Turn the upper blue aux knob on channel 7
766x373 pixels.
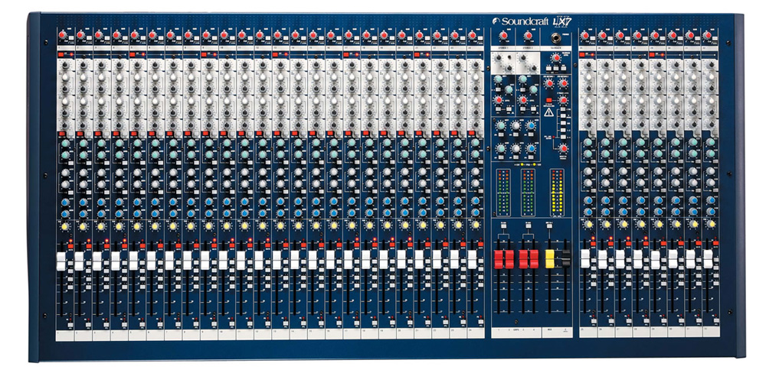tap(172, 201)
